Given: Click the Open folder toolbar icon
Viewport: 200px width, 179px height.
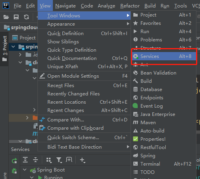Looking at the screenshot, I should coord(6,17).
